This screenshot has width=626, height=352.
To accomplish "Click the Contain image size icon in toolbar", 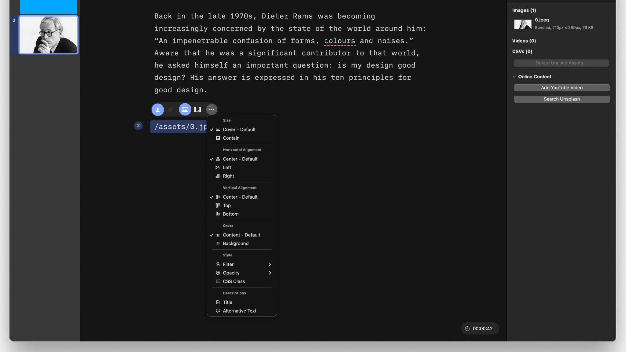I will point(198,109).
